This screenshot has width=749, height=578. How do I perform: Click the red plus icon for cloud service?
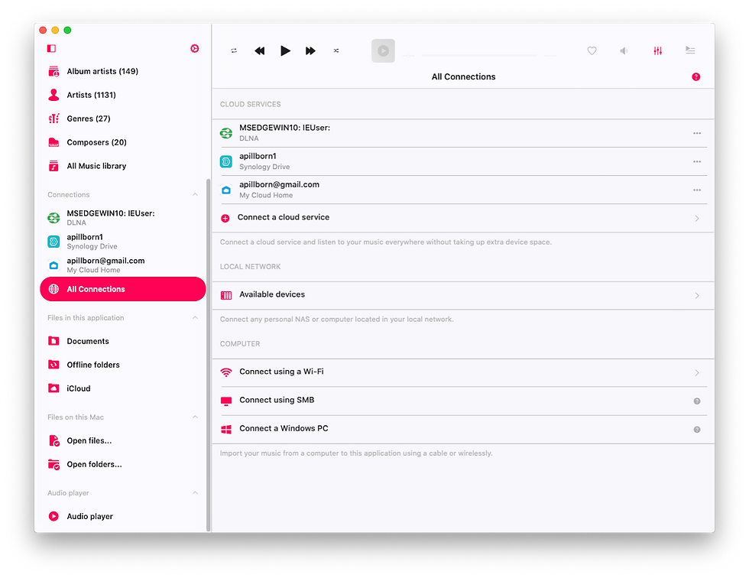[225, 219]
